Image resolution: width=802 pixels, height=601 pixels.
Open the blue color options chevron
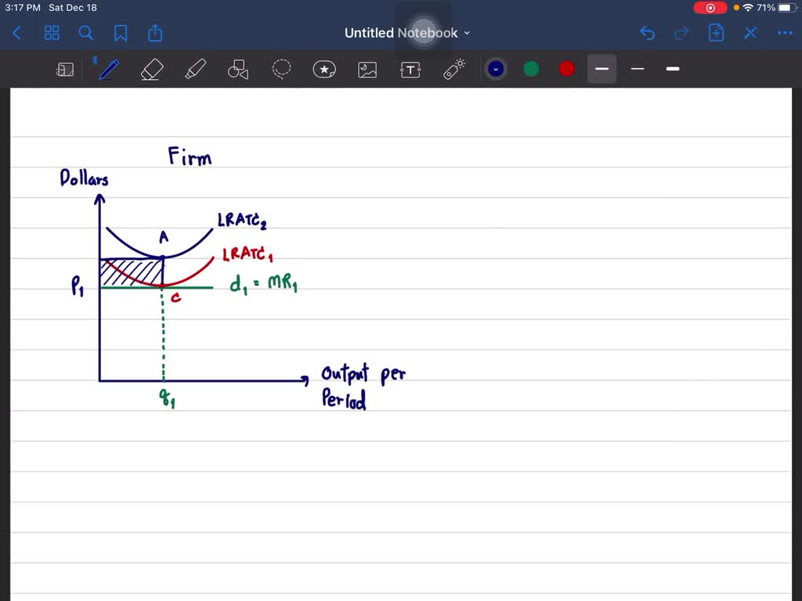coord(495,69)
